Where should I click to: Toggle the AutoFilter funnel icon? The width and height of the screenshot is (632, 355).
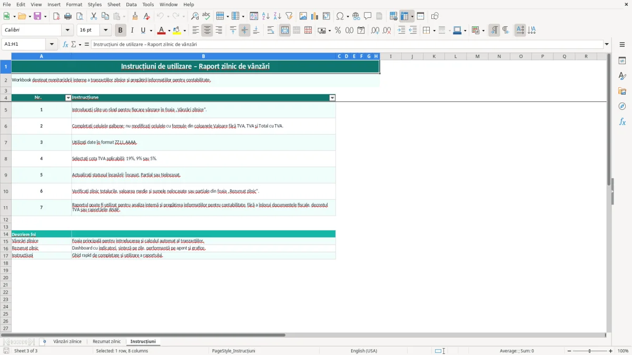289,16
